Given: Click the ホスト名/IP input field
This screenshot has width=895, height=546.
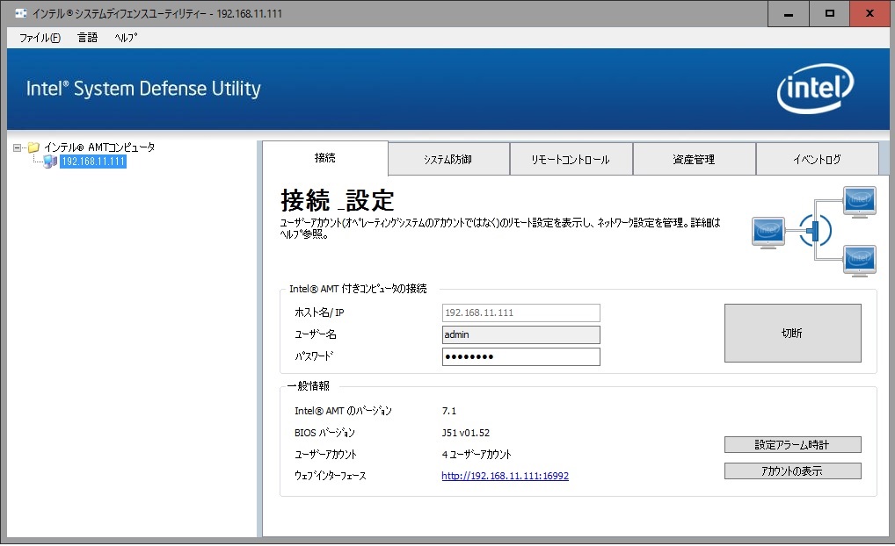Looking at the screenshot, I should coord(521,313).
